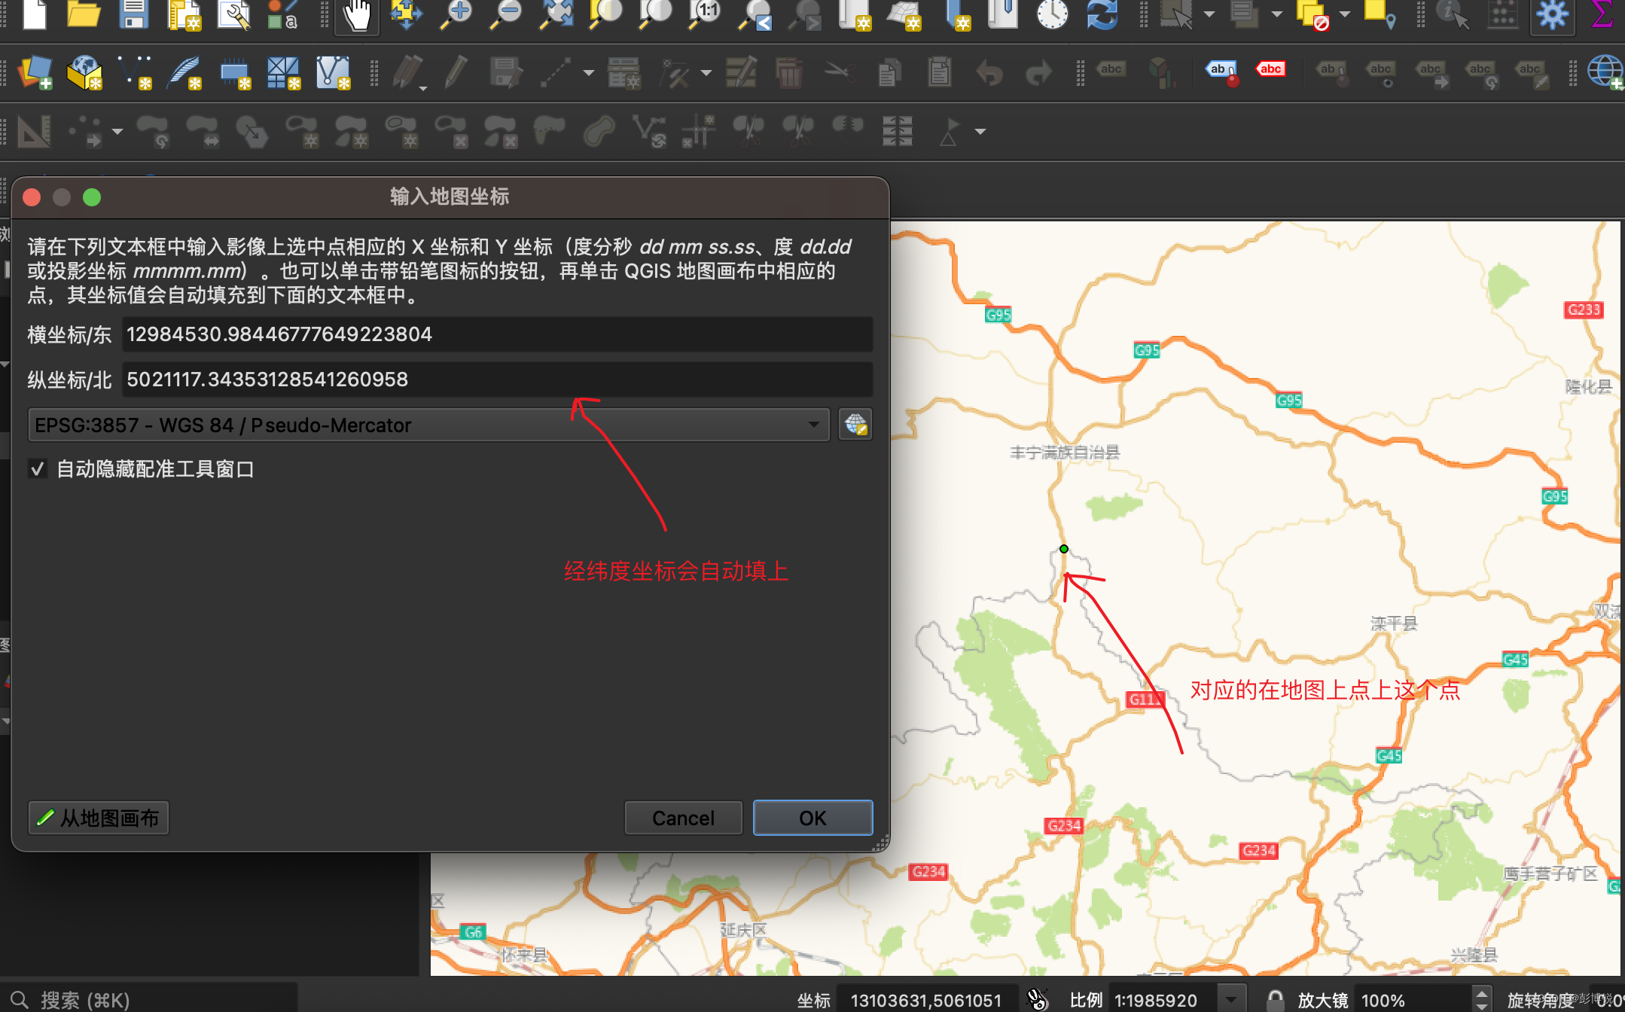Click Toggle Editing pencil icon

(x=456, y=73)
